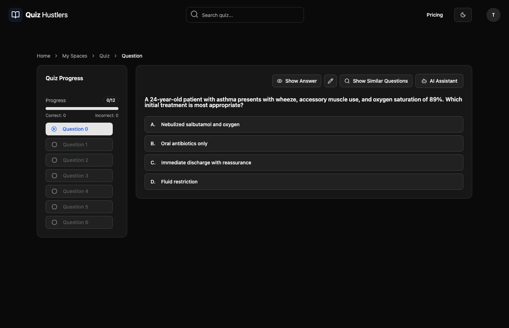Click the Correct: 0 counter
This screenshot has width=509, height=328.
[x=55, y=116]
